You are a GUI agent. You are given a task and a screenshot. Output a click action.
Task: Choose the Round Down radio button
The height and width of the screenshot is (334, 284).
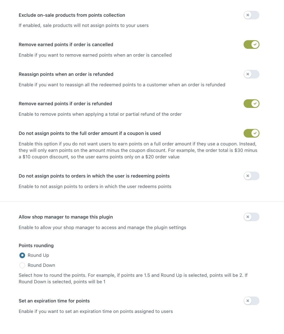click(22, 265)
